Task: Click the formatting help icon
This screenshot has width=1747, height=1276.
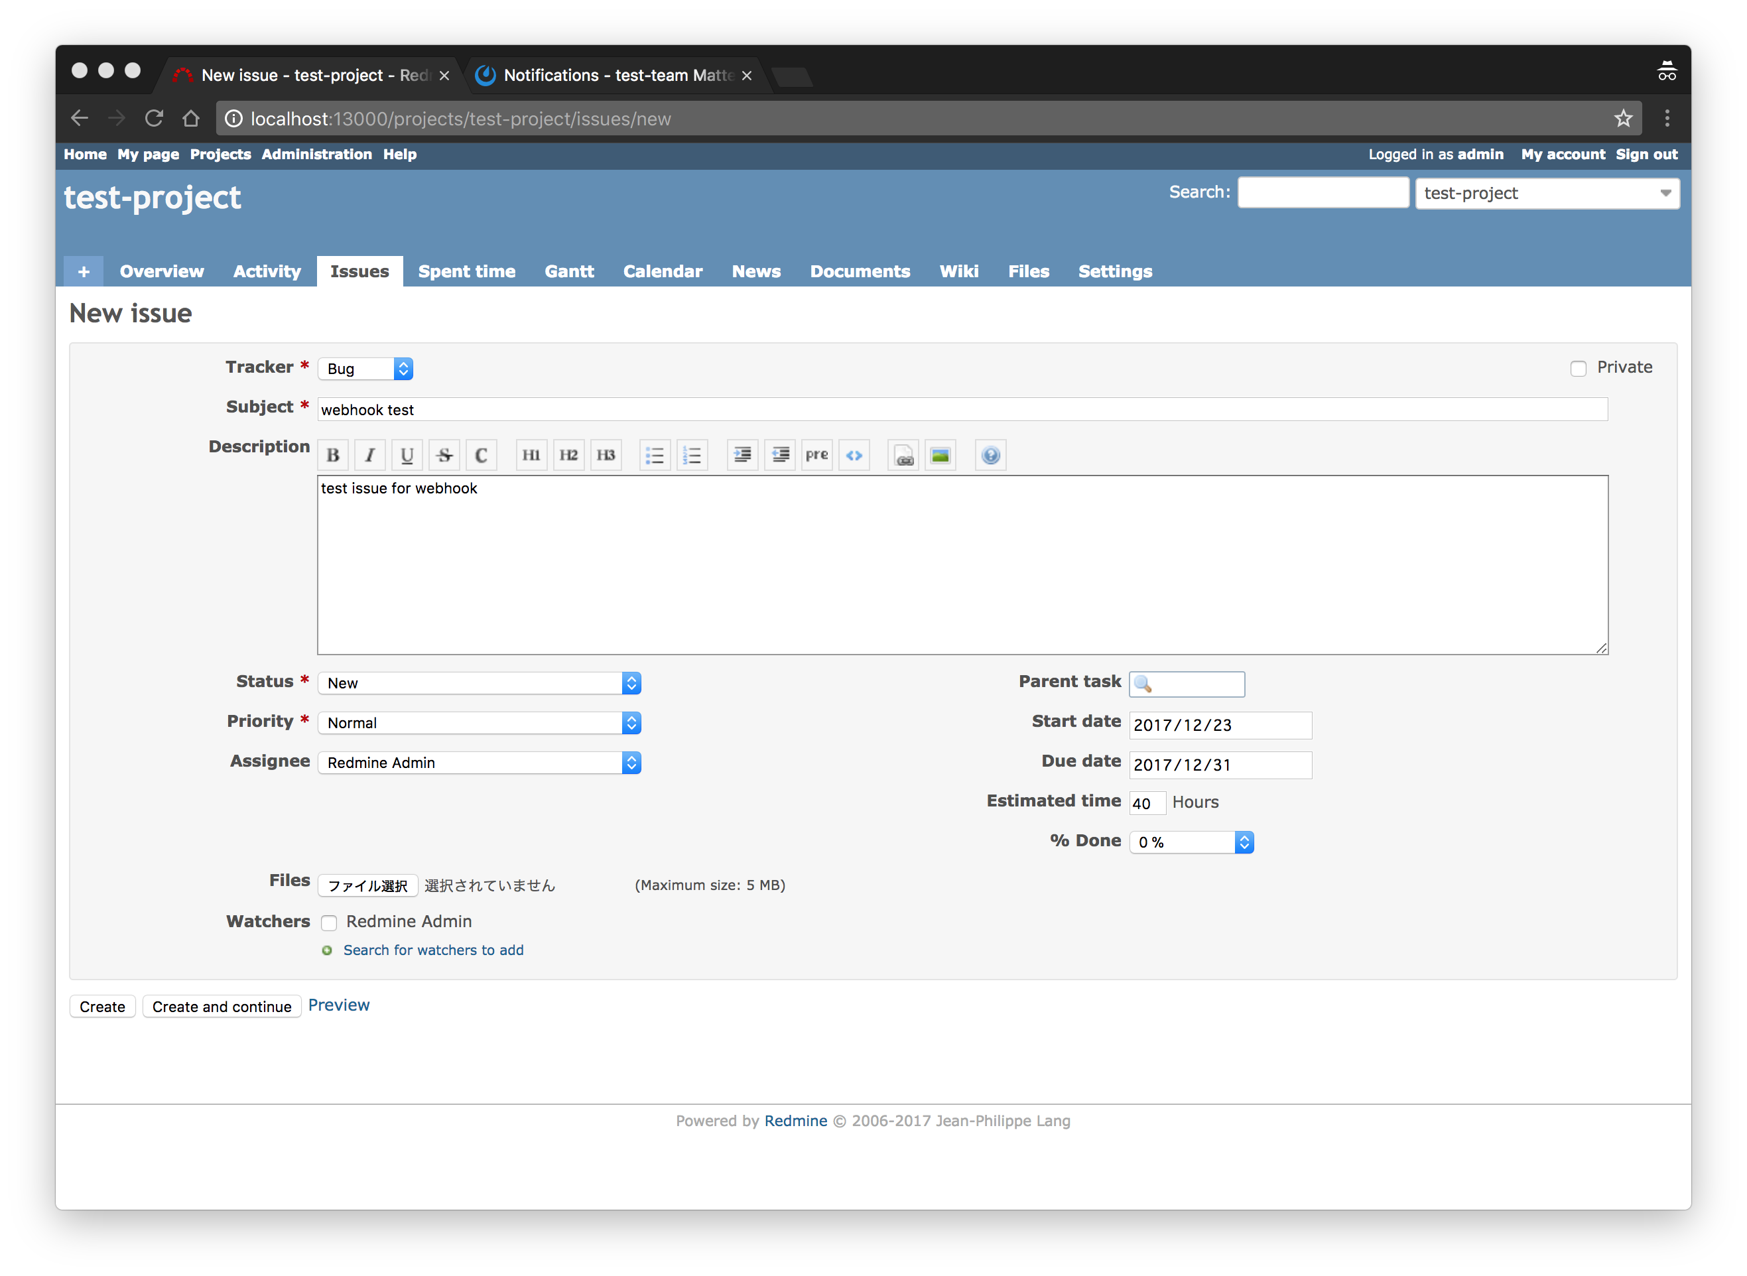Action: pyautogui.click(x=990, y=455)
